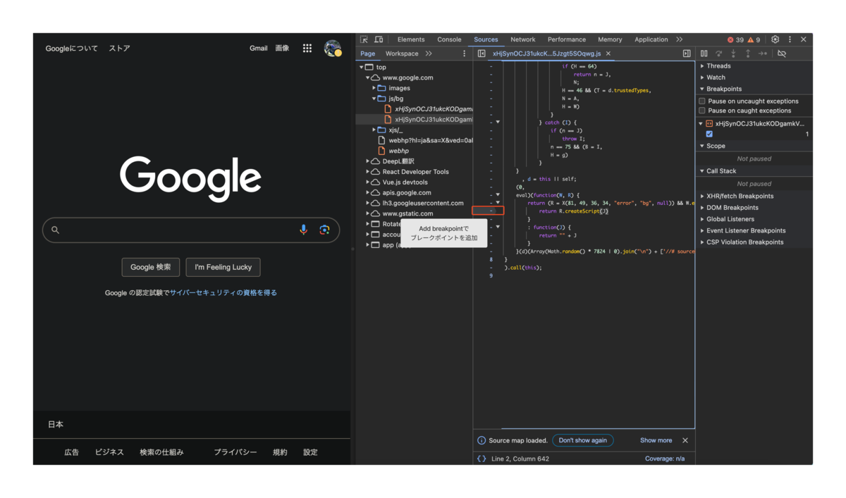Click the single step debugger button
This screenshot has height=498, width=846.
762,54
